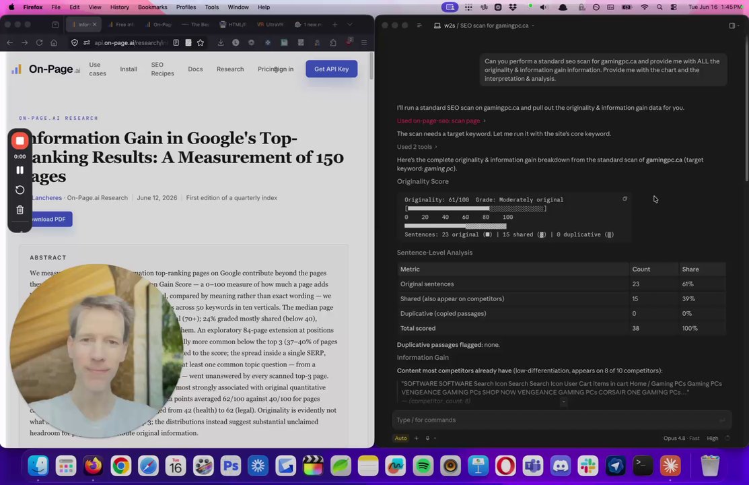Toggle the Auto mode badge
This screenshot has width=749, height=485.
point(401,438)
